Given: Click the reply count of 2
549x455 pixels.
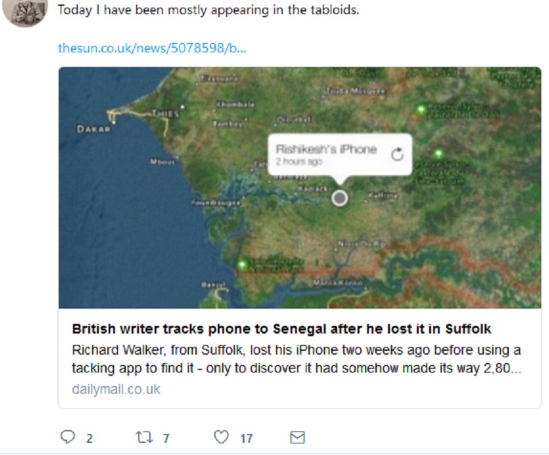Looking at the screenshot, I should pyautogui.click(x=89, y=438).
